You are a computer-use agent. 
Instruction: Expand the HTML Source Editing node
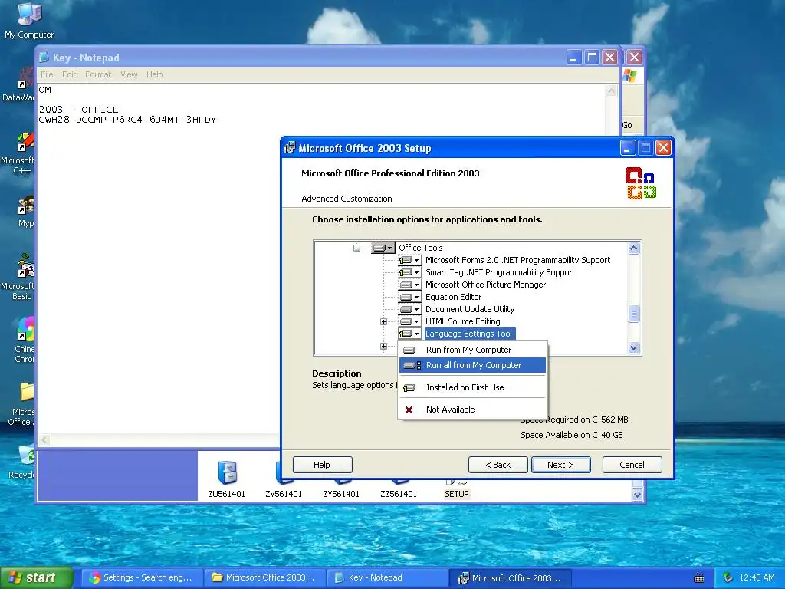pos(383,321)
